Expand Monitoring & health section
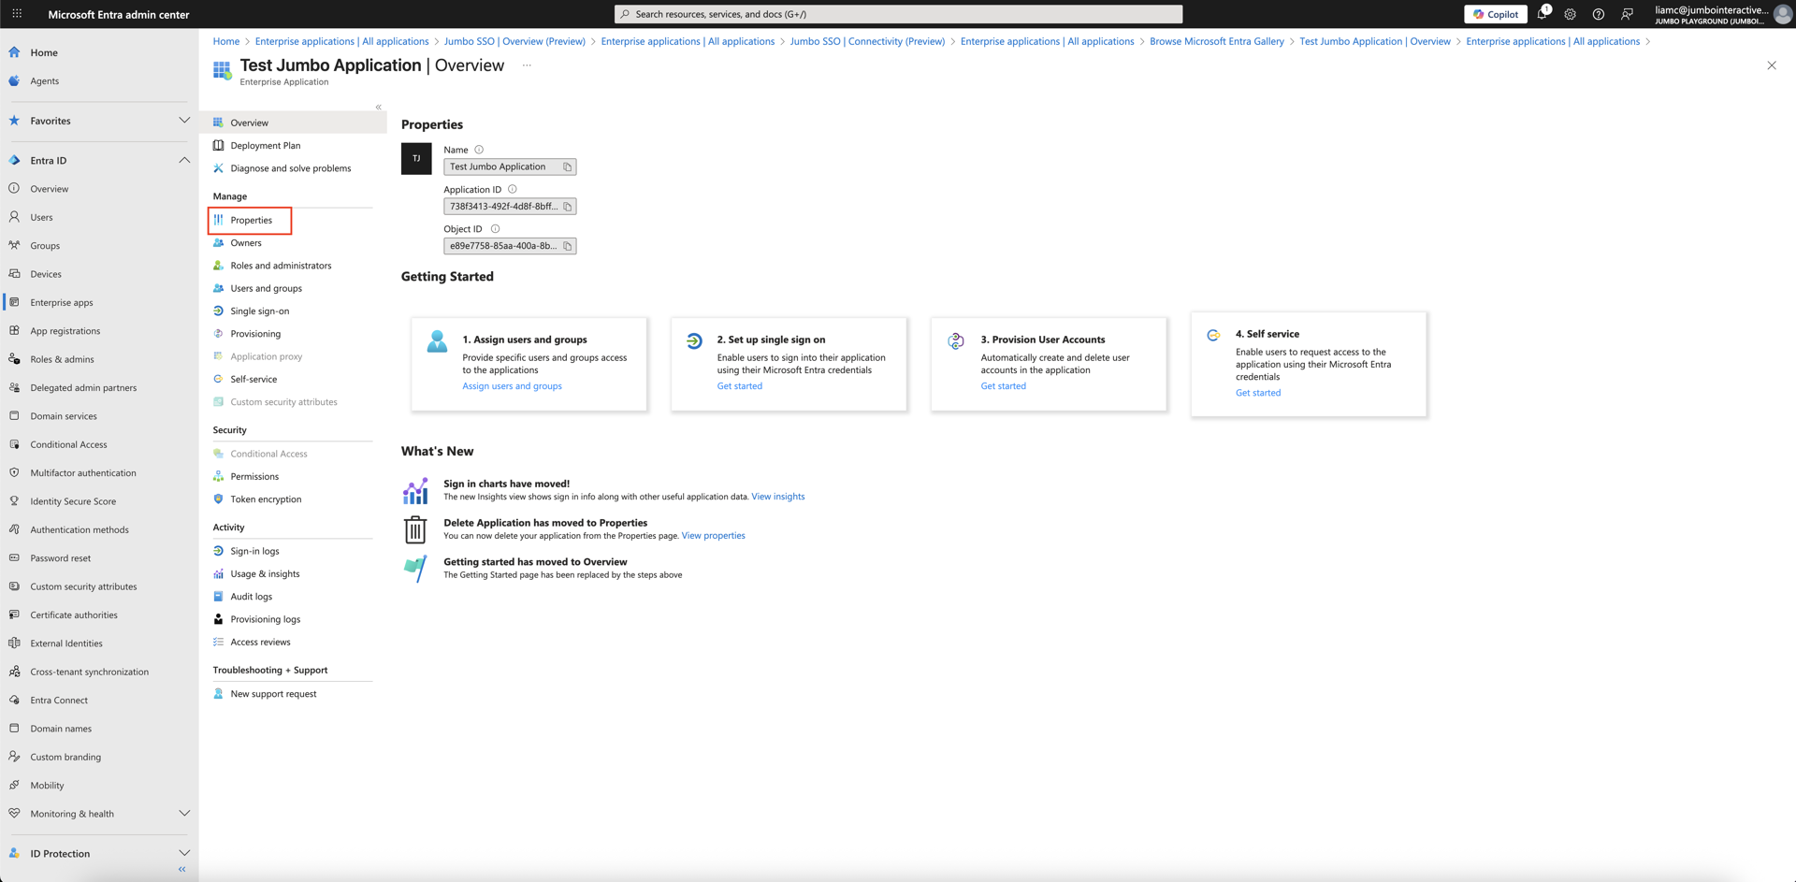The image size is (1796, 882). point(184,814)
